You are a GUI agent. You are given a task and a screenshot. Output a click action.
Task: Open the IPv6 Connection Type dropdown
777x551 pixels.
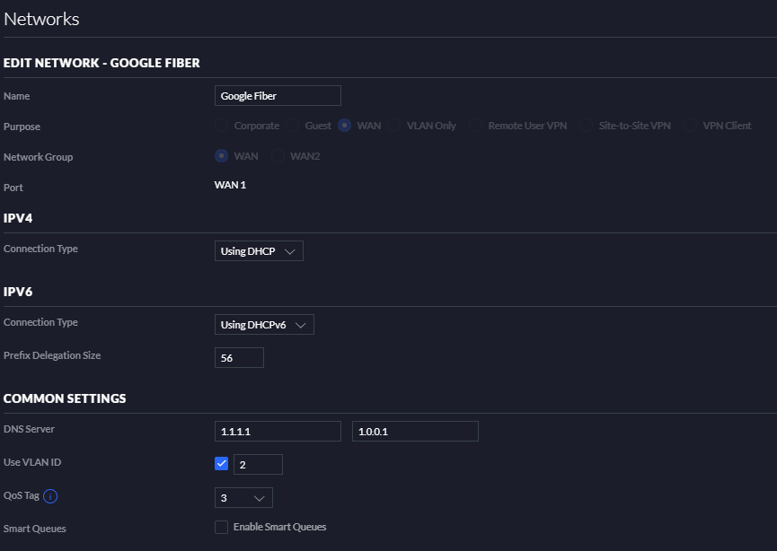click(264, 325)
